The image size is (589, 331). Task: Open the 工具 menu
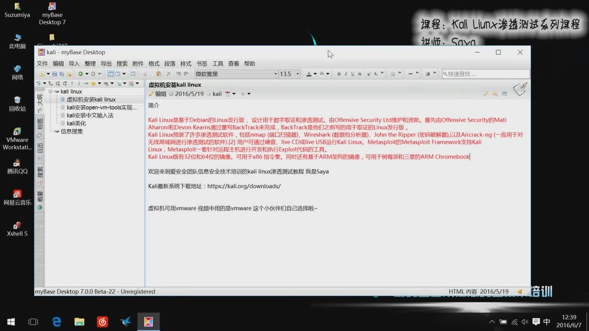tap(218, 63)
